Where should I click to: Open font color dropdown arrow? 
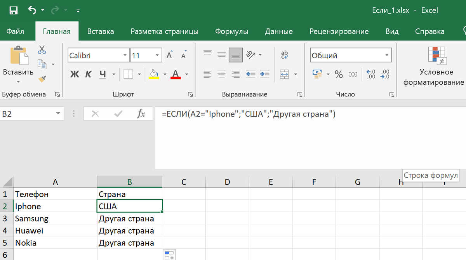coord(186,74)
